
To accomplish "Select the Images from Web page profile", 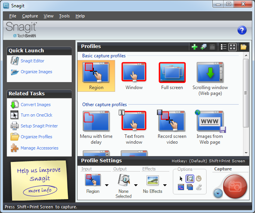I will 210,127.
